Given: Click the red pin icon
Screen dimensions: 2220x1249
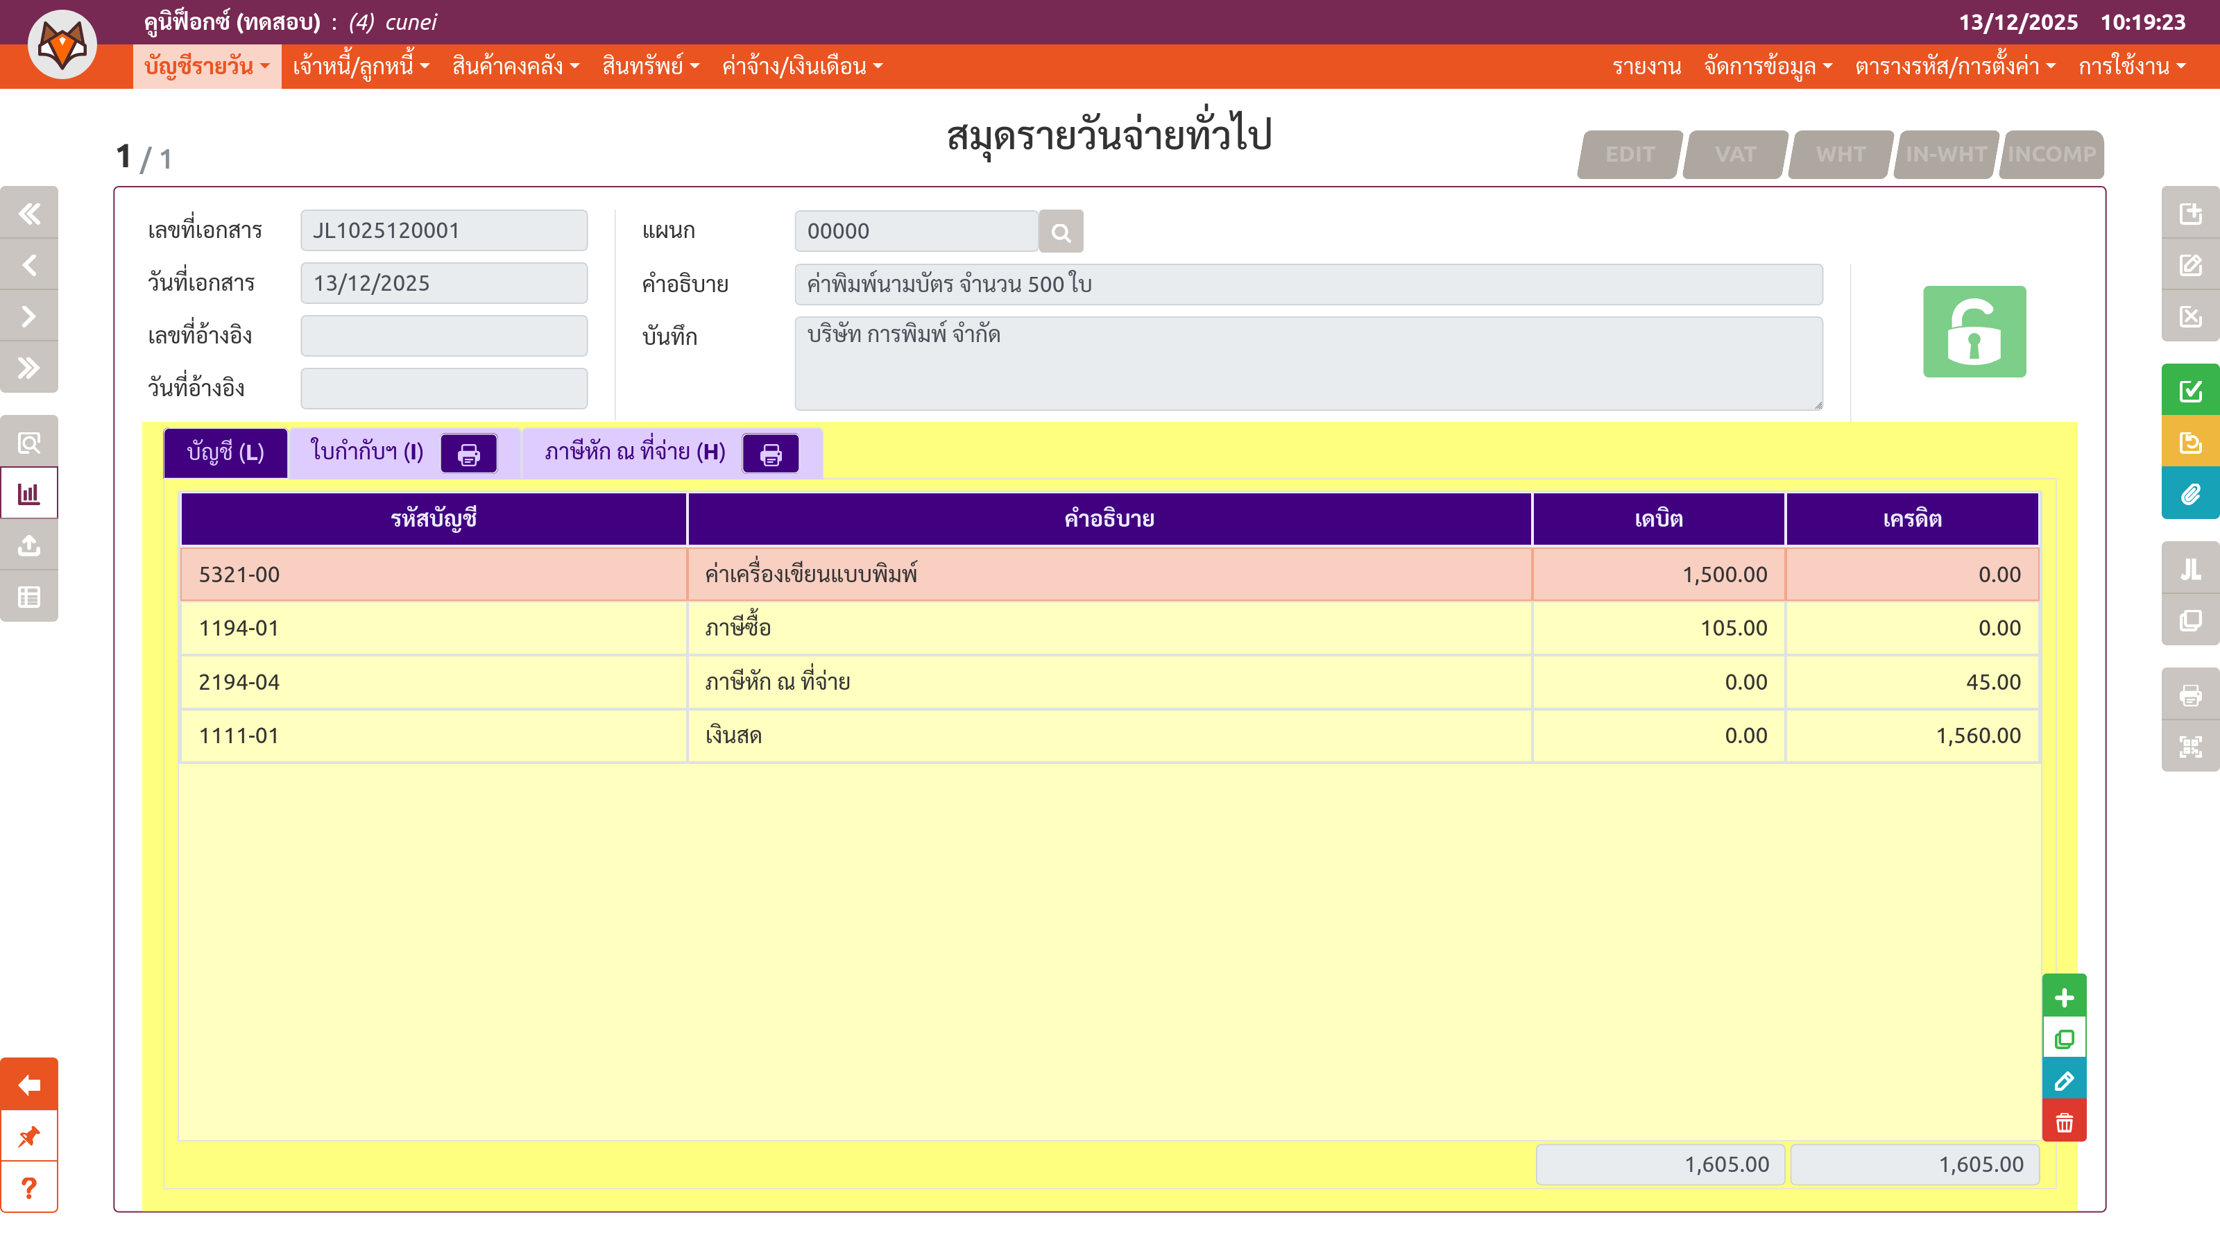Looking at the screenshot, I should click(29, 1136).
